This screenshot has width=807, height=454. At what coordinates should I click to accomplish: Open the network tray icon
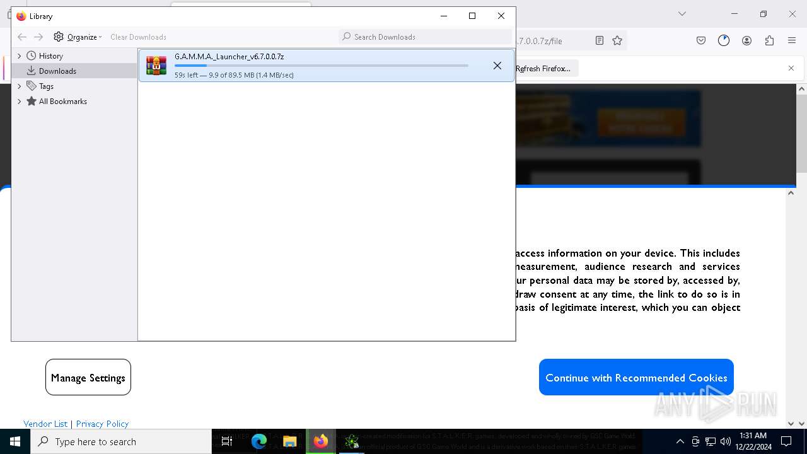tap(711, 441)
